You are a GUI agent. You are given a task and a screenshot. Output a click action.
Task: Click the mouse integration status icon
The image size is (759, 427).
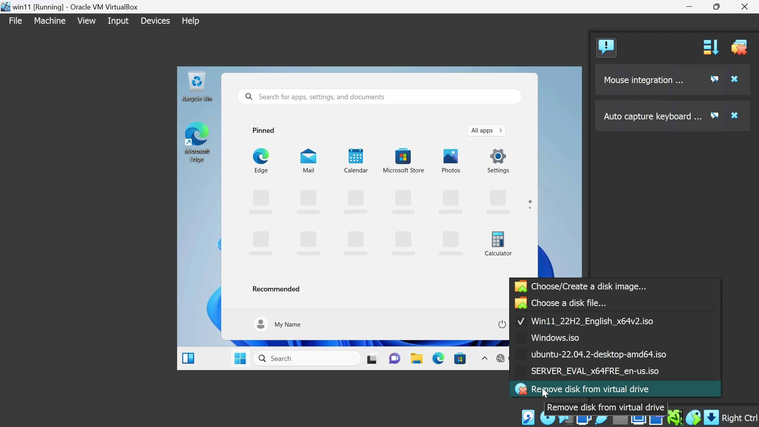tap(693, 418)
